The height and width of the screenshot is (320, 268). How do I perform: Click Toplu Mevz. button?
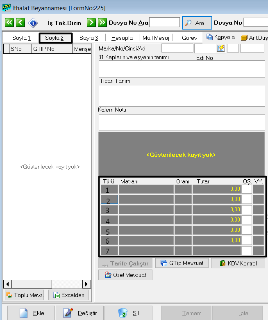[x=25, y=295]
